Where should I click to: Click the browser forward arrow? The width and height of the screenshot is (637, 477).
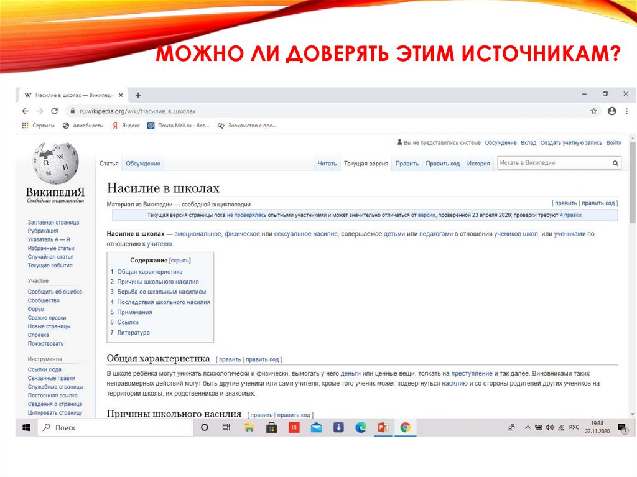(40, 111)
